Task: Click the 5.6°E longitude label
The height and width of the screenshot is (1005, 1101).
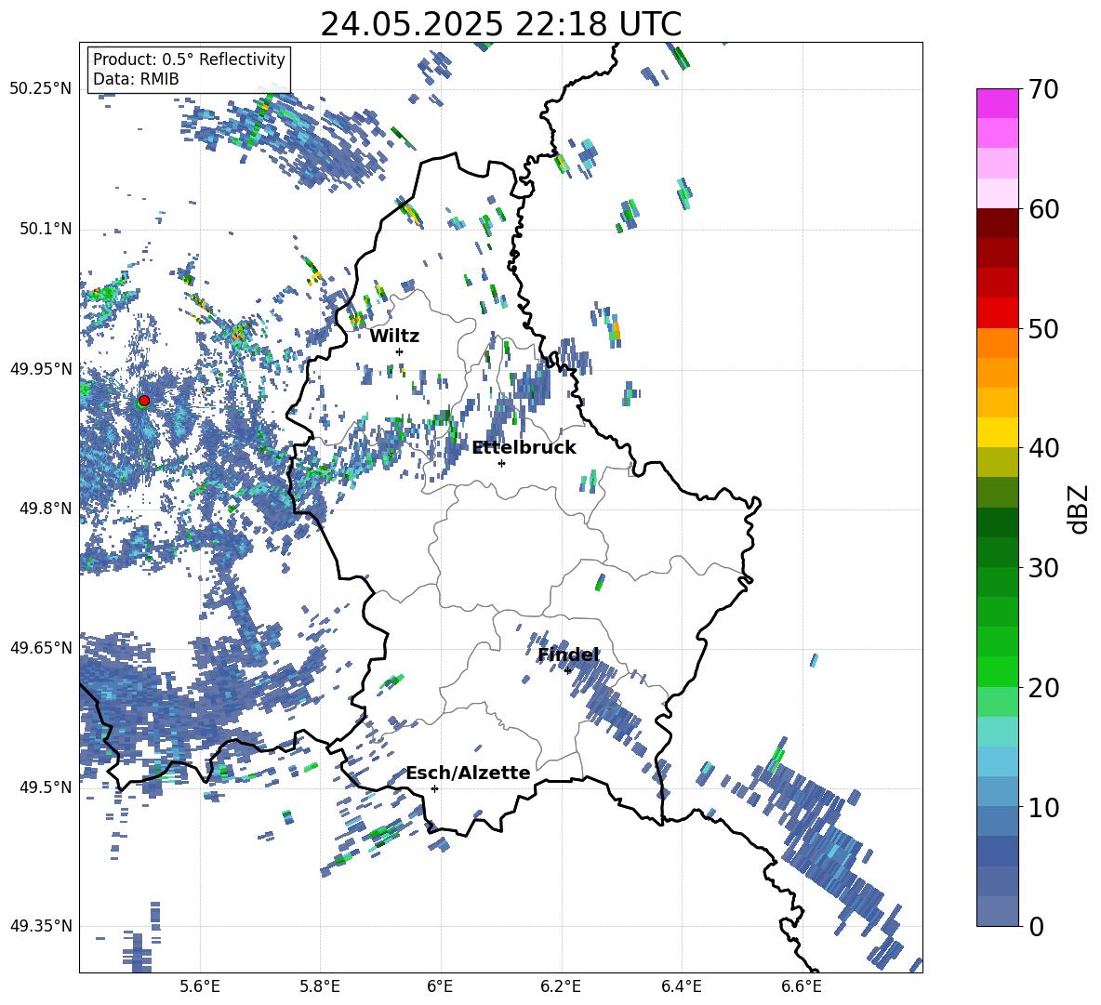Action: coord(200,986)
